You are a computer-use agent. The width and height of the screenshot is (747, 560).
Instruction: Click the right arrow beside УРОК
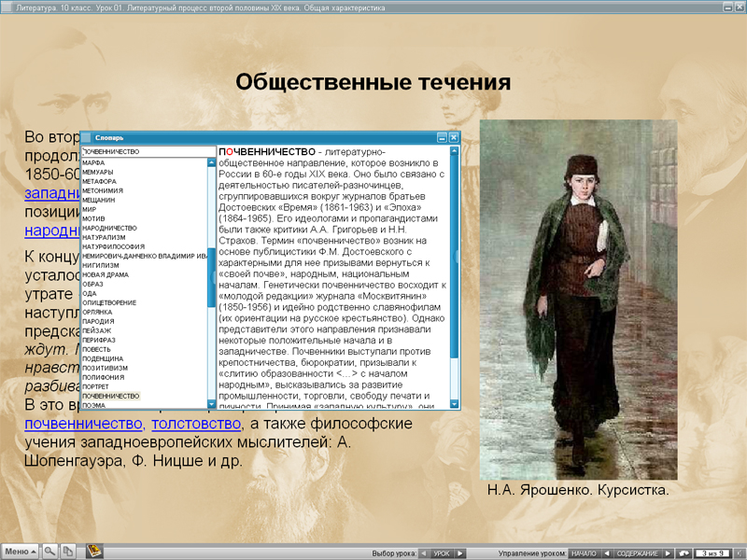pyautogui.click(x=458, y=551)
